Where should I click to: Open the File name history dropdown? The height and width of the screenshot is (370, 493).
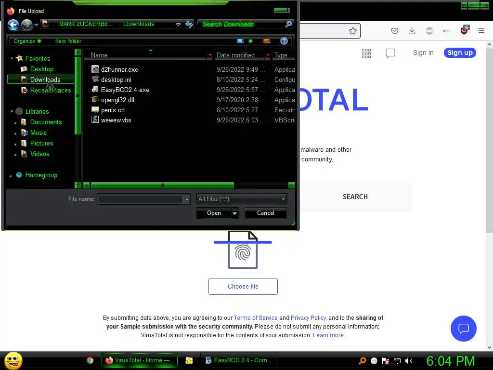(x=187, y=199)
